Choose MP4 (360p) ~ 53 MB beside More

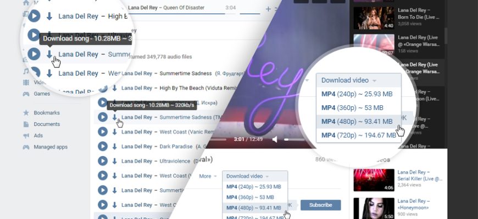point(254,198)
